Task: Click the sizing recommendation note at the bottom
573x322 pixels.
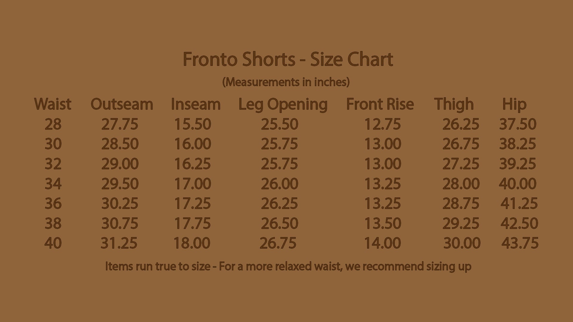Action: click(x=288, y=266)
